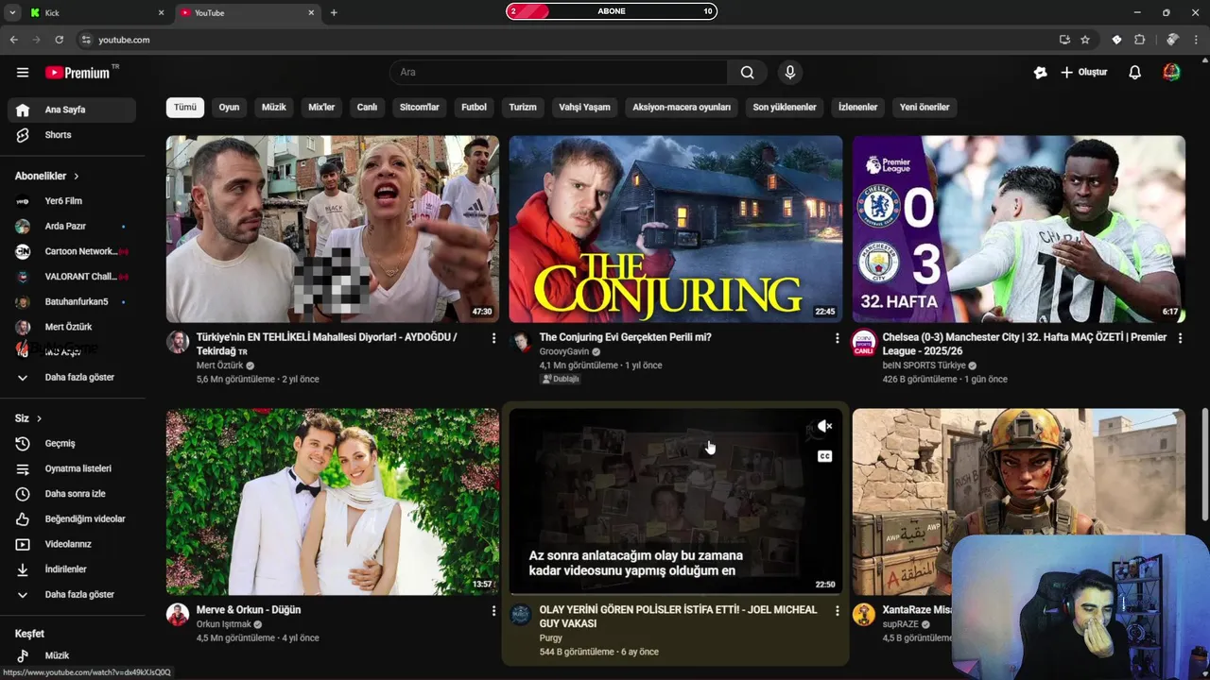Select the Turizm filter chip
This screenshot has height=680, width=1210.
pos(523,108)
